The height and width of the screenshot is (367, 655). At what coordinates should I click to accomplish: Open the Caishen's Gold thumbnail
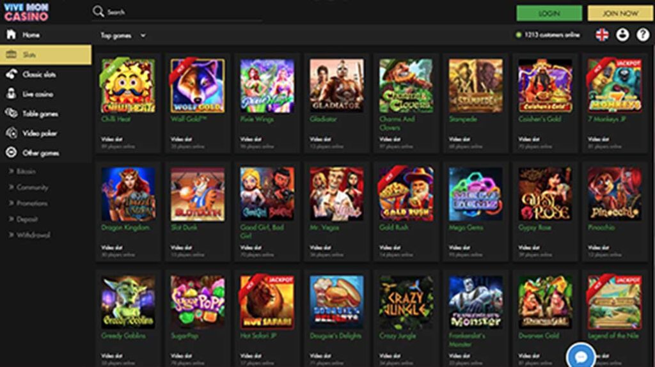(x=546, y=86)
